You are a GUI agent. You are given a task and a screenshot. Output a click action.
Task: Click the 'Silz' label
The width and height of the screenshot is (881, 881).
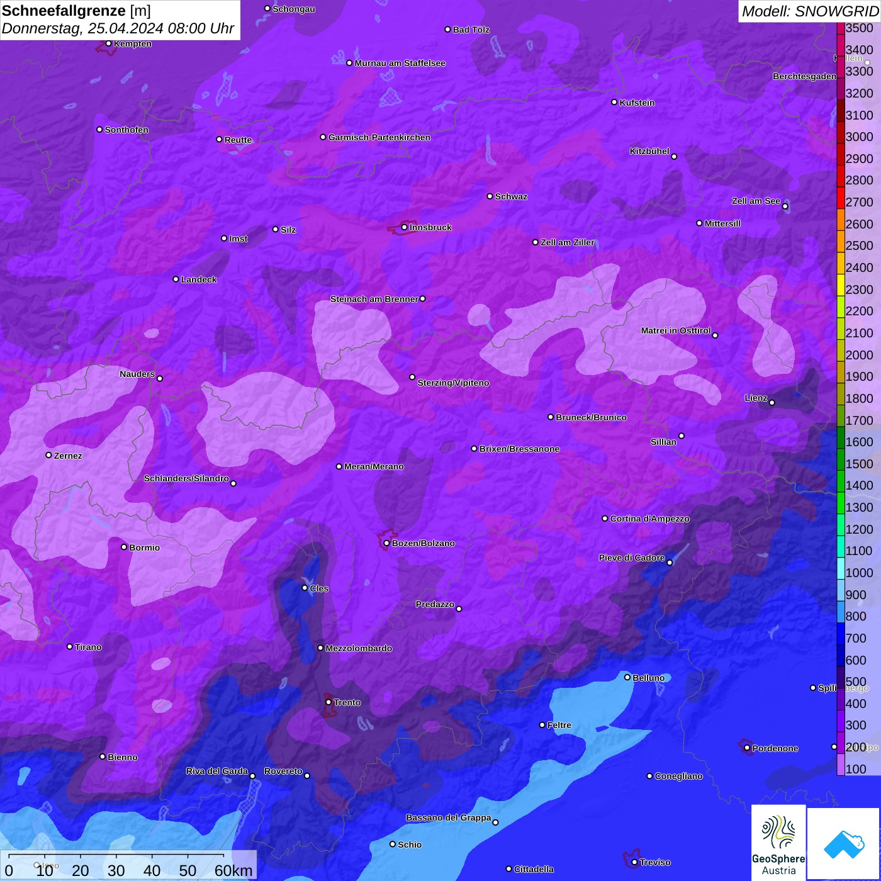pyautogui.click(x=288, y=230)
